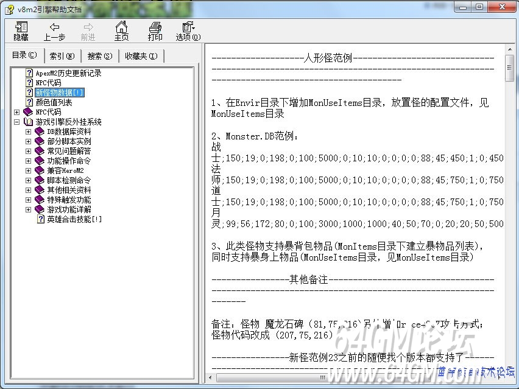
Task: Click the NPC代码 purple book icon
Action: tap(28, 112)
